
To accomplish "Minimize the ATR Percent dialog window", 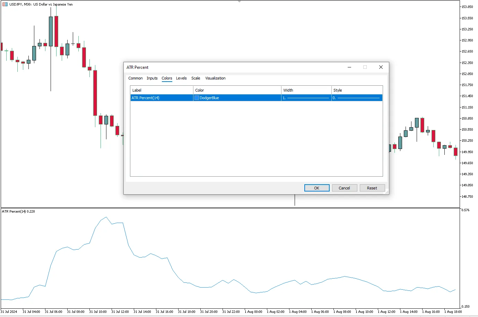I will pos(349,67).
